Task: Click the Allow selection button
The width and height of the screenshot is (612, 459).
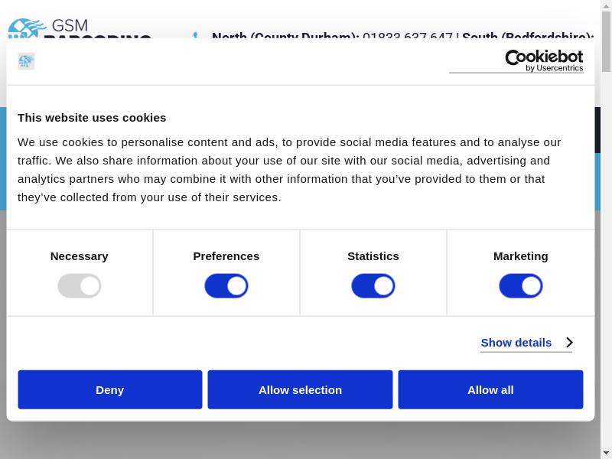Action: pos(300,389)
